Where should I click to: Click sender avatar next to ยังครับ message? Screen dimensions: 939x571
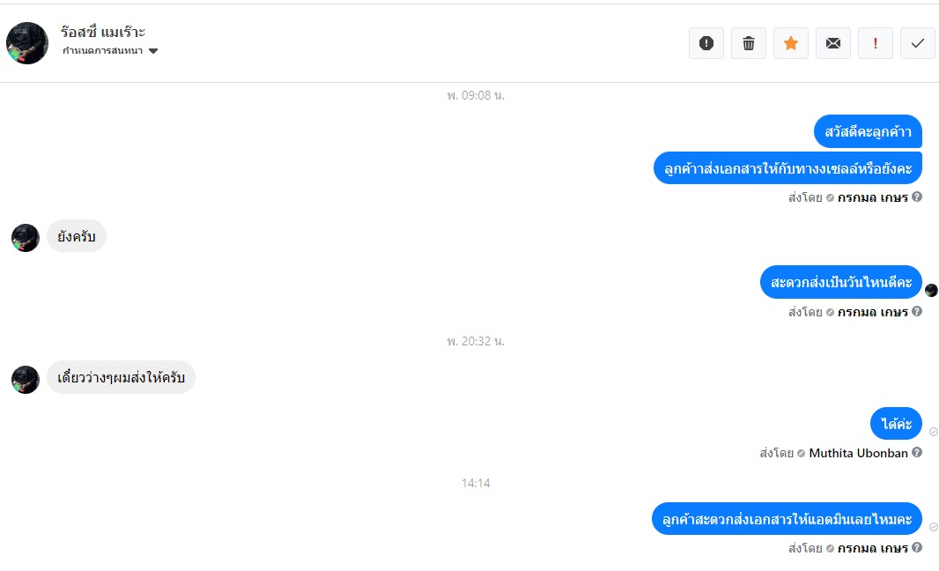pyautogui.click(x=26, y=238)
